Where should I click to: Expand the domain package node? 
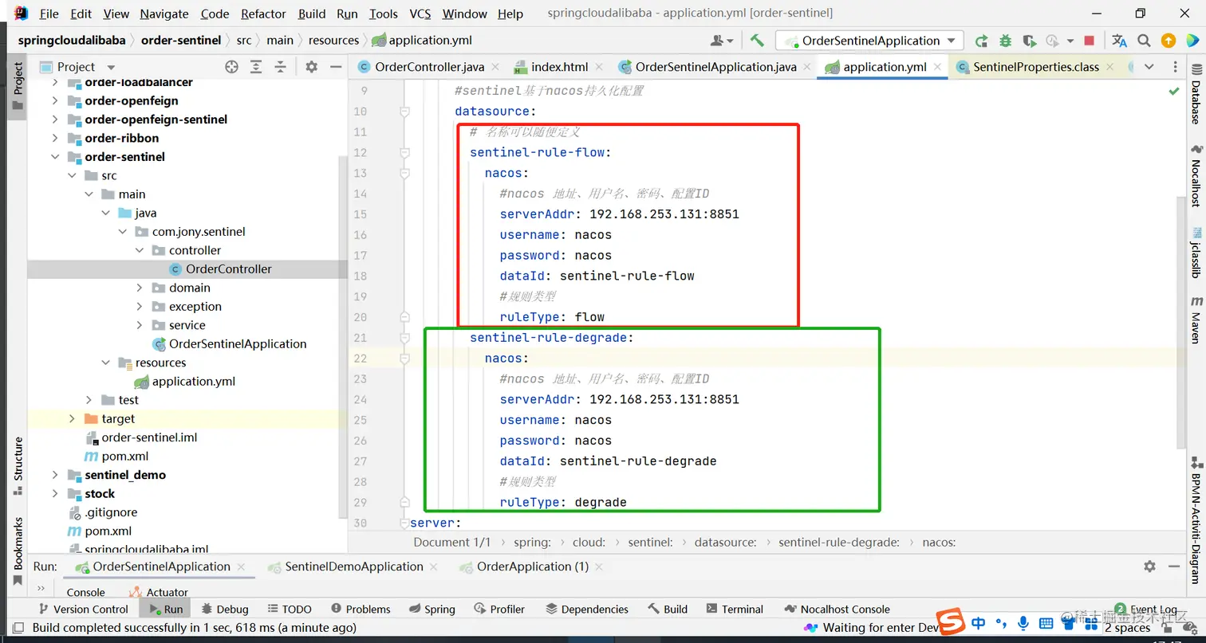point(139,288)
